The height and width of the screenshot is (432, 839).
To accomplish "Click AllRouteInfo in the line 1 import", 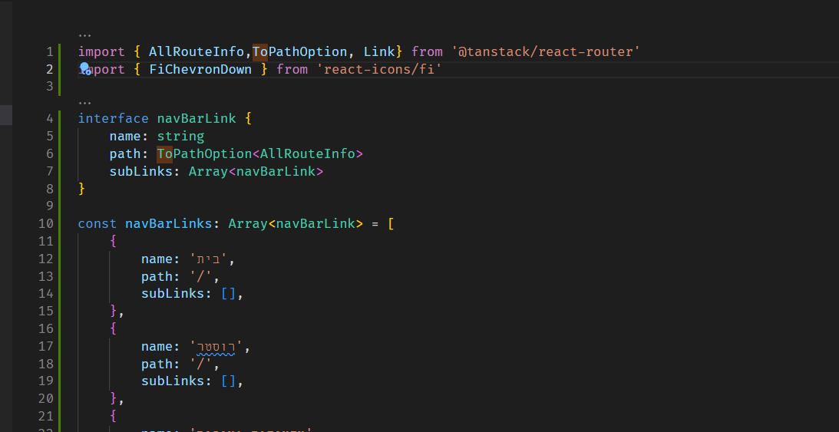I will [197, 52].
